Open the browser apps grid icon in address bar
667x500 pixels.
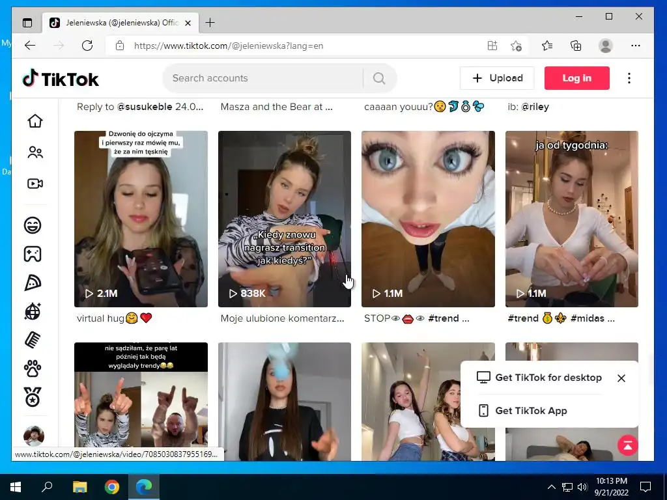492,46
